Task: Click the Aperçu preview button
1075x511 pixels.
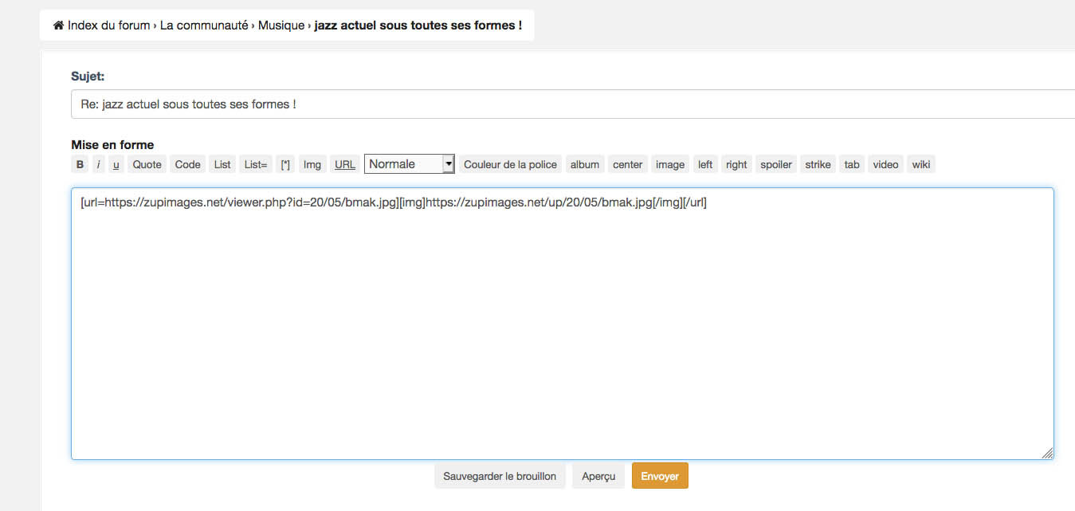Action: click(598, 476)
